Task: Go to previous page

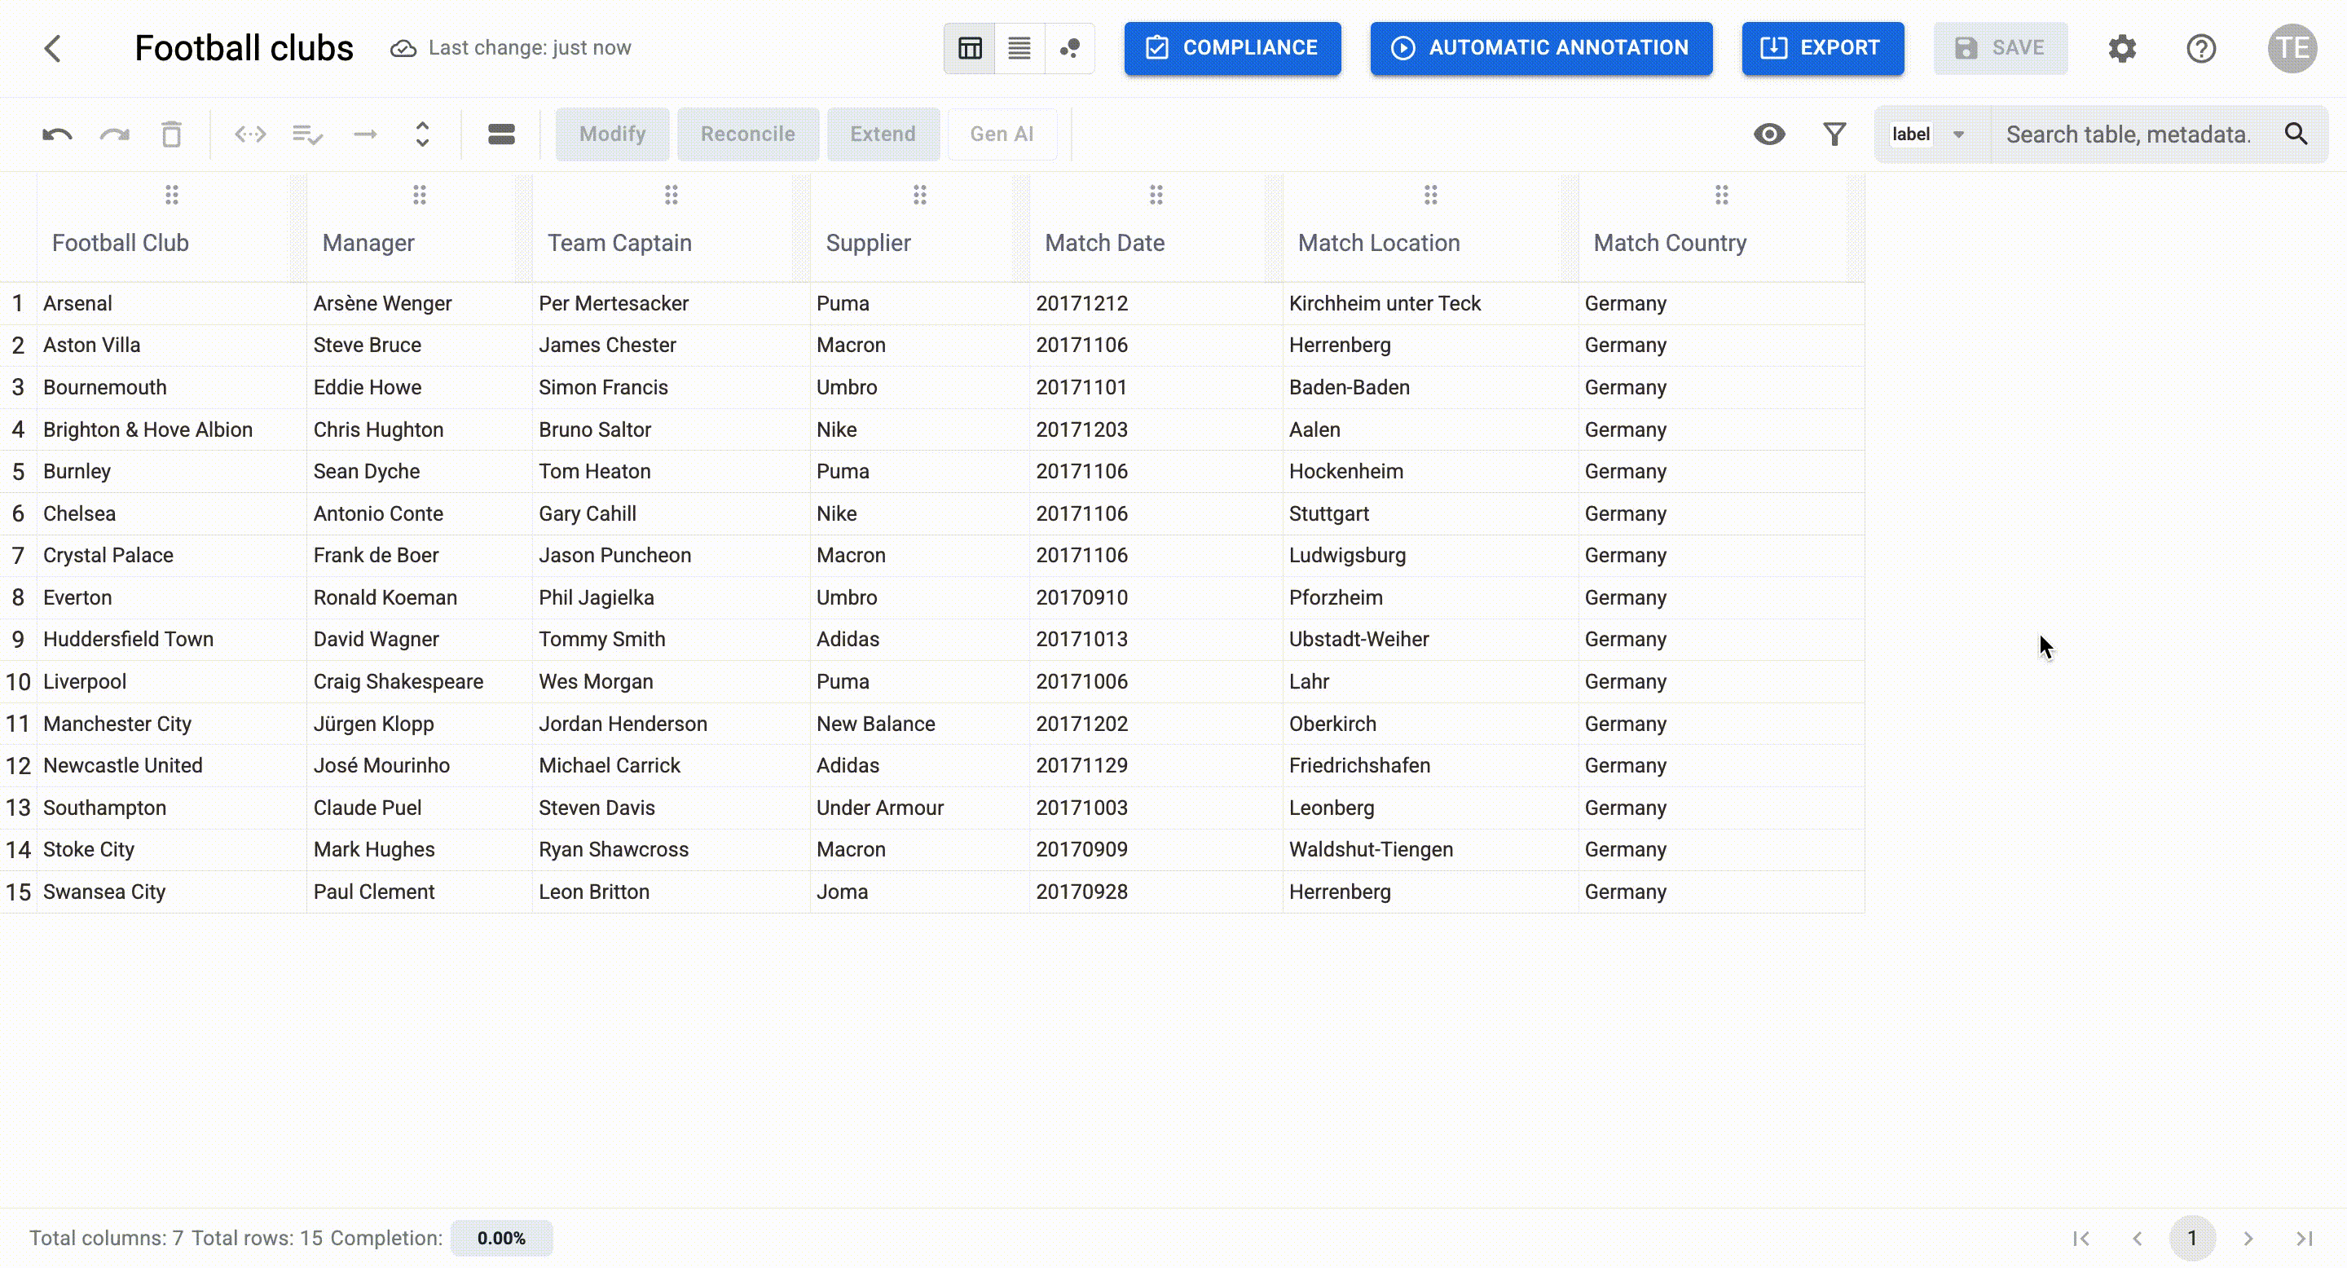Action: click(2137, 1239)
